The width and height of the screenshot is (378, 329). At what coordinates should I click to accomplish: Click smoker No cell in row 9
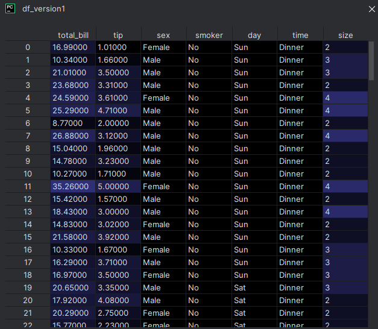pyautogui.click(x=209, y=161)
